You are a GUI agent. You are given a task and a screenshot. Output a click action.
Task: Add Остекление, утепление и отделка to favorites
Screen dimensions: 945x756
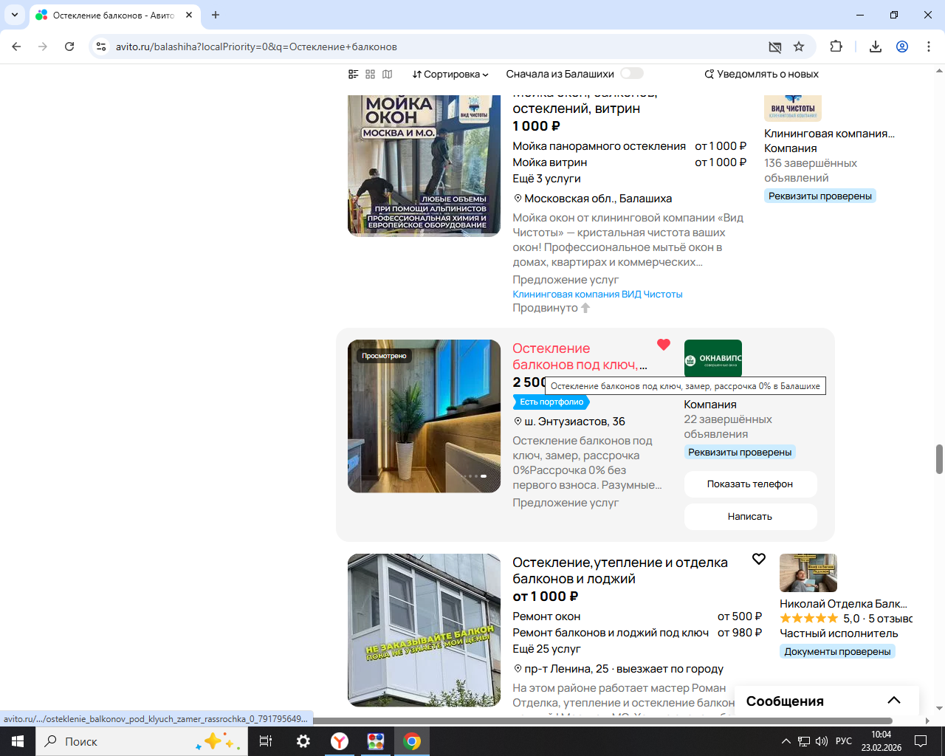click(759, 559)
